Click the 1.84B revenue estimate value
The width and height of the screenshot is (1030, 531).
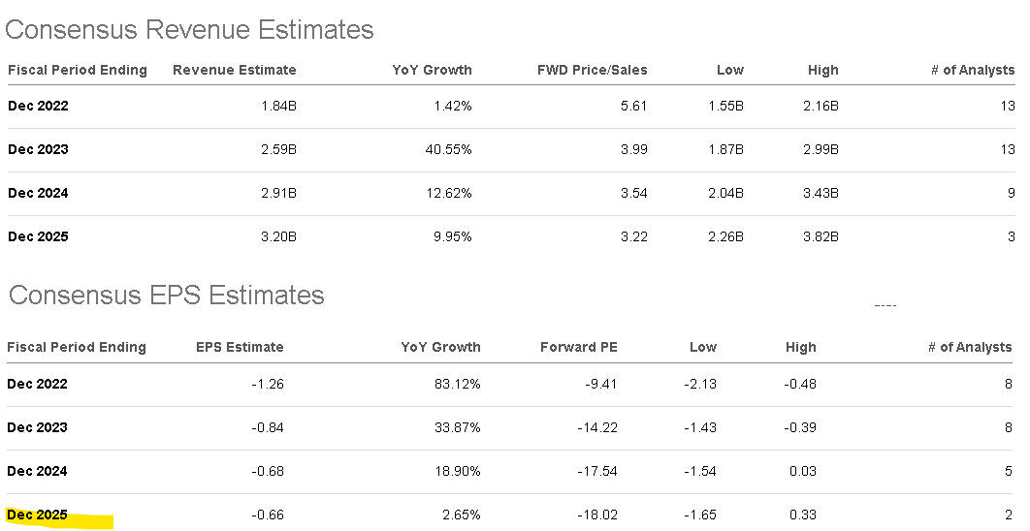pyautogui.click(x=277, y=106)
